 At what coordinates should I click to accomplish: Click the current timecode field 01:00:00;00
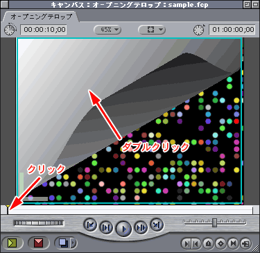click(232, 30)
